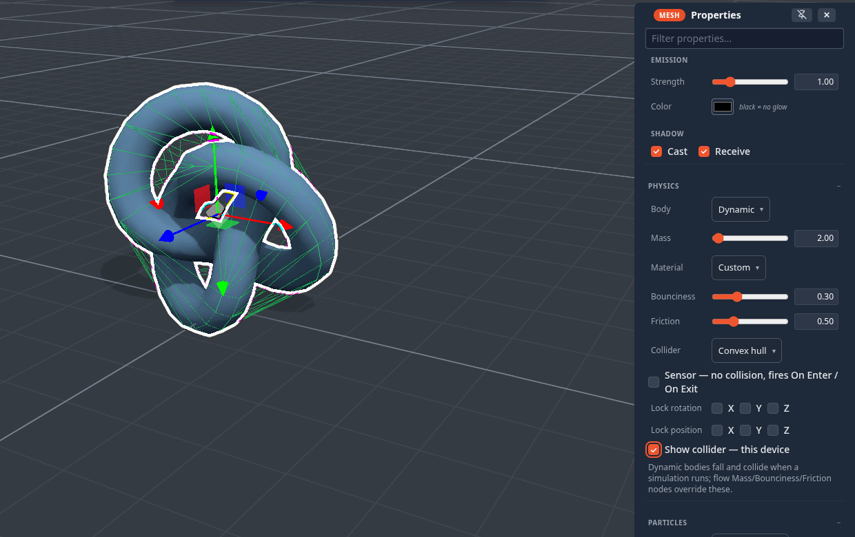Click the Mass value field 2.00

(816, 238)
